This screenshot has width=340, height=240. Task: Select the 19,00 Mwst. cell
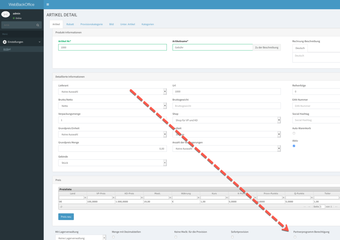click(158, 202)
